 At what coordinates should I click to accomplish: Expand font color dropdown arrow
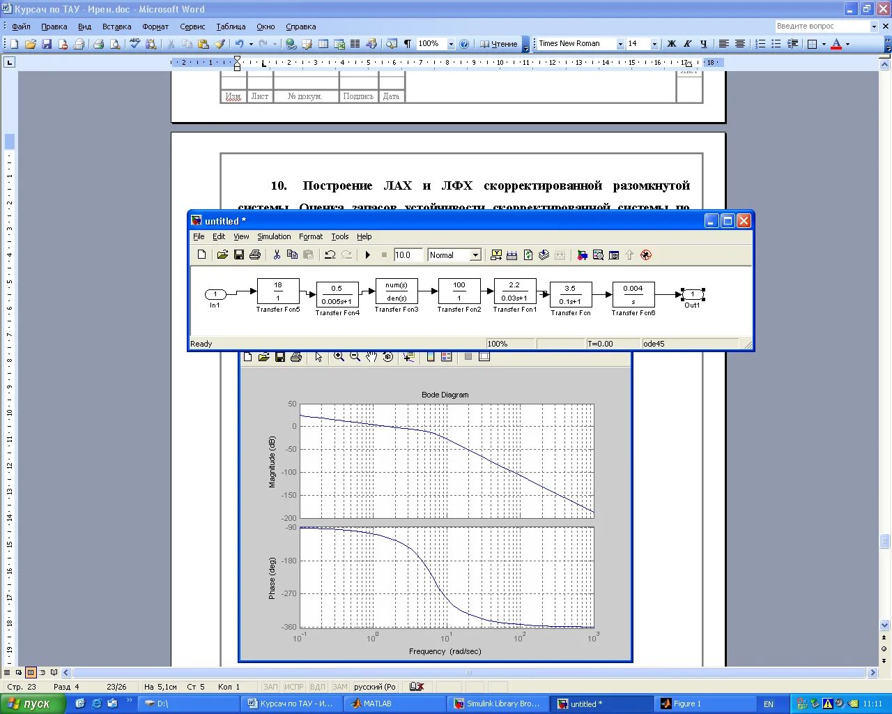point(847,44)
